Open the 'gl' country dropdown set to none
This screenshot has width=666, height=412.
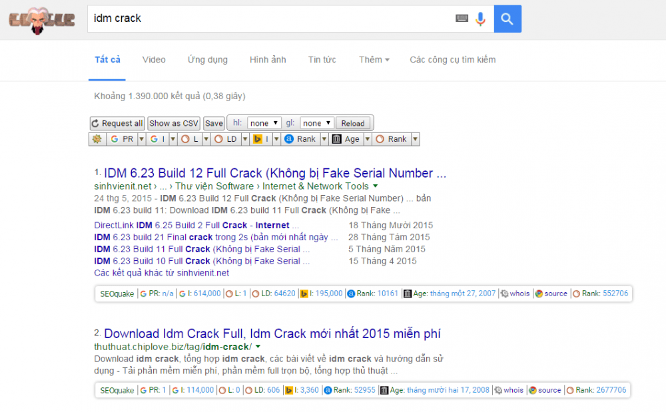pyautogui.click(x=317, y=123)
